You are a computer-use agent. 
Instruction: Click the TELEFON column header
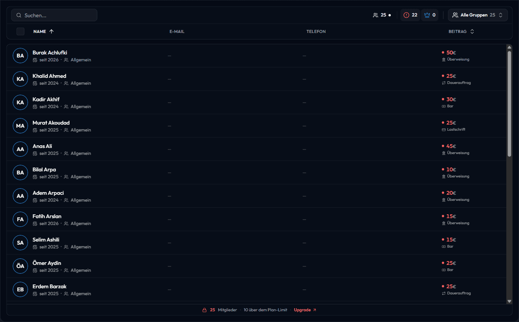coord(316,31)
